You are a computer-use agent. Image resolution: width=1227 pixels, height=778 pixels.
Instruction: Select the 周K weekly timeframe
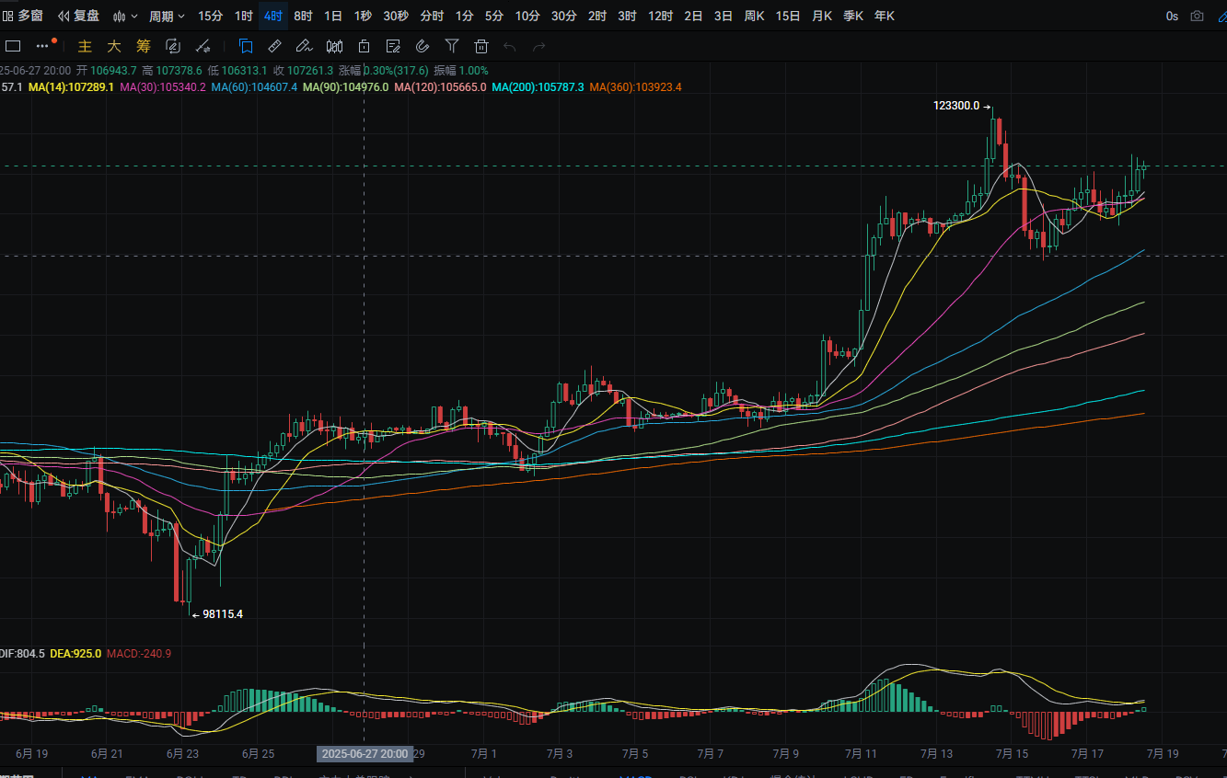click(754, 16)
